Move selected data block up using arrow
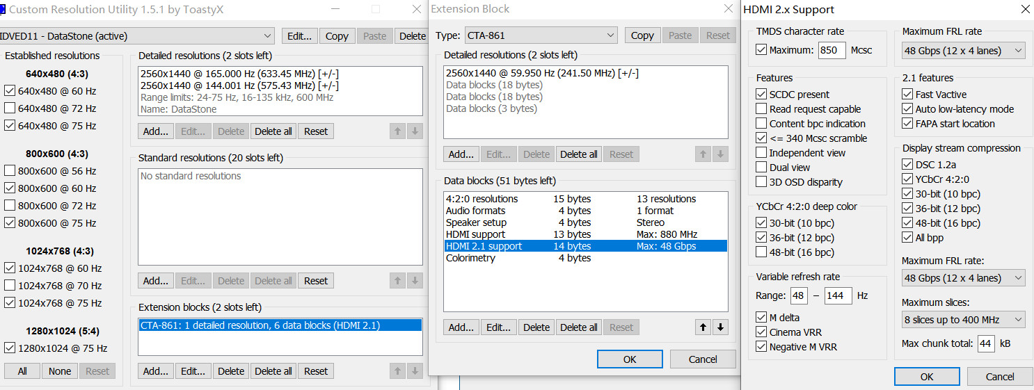Viewport: 1034px width, 390px height. [x=703, y=327]
